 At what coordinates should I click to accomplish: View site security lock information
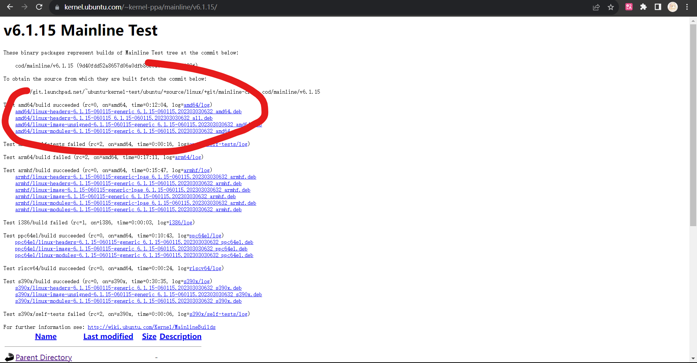(57, 7)
